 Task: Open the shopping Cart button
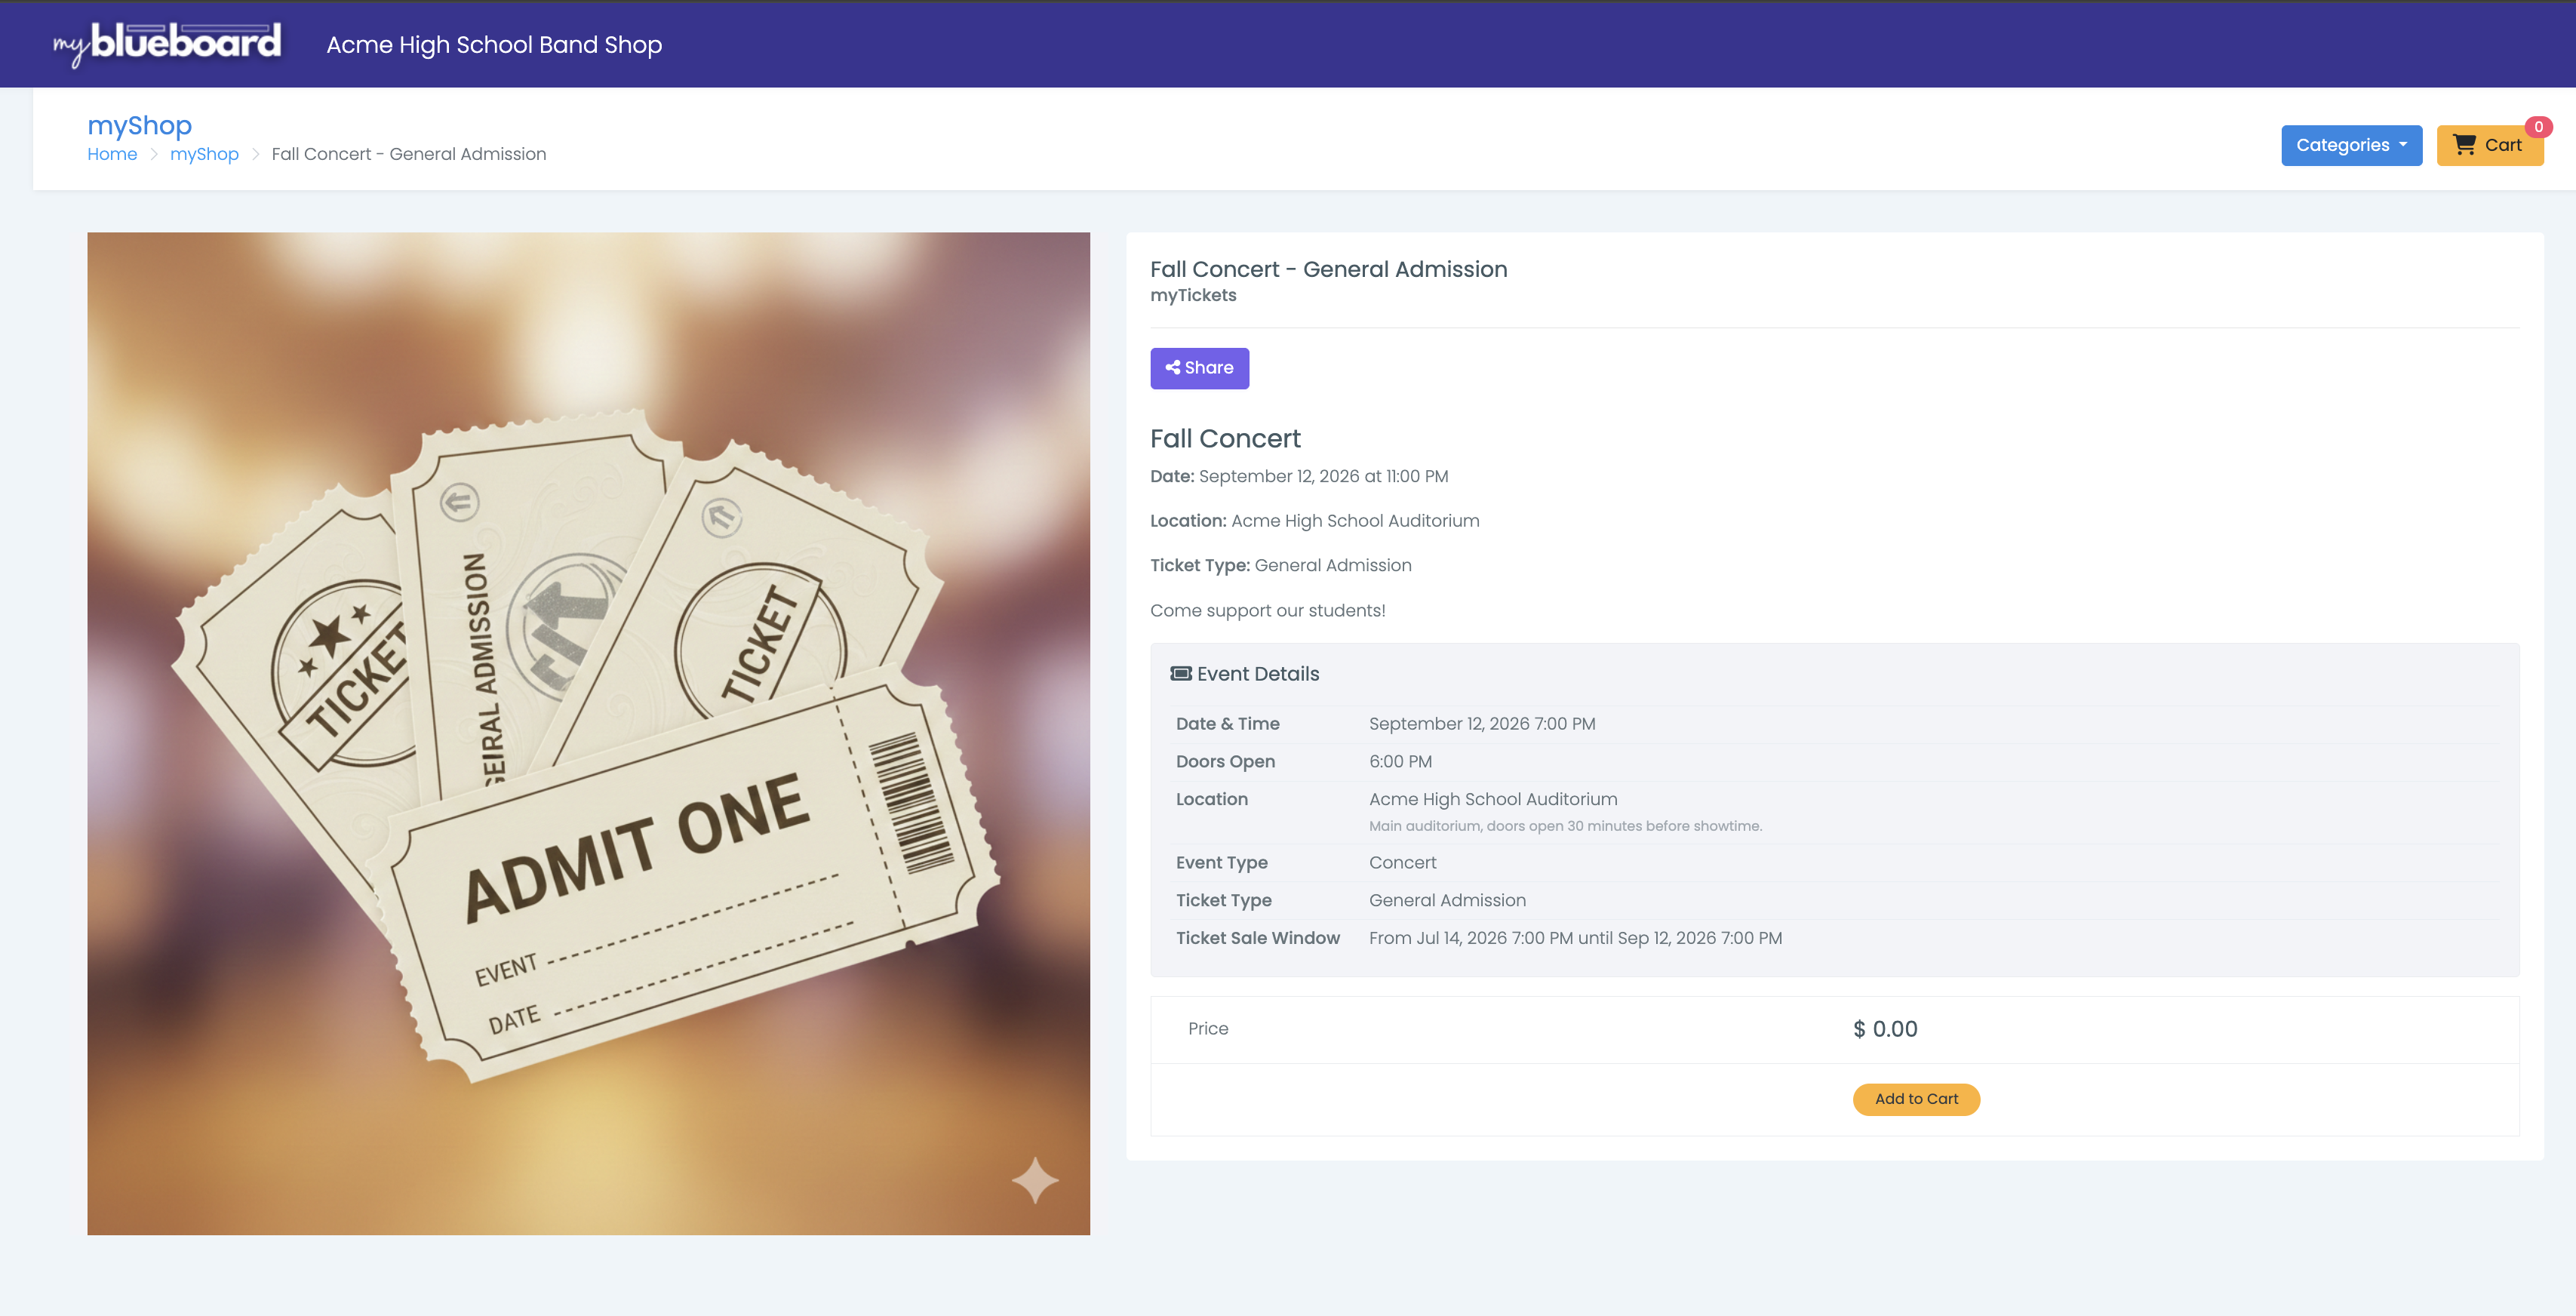click(2489, 145)
